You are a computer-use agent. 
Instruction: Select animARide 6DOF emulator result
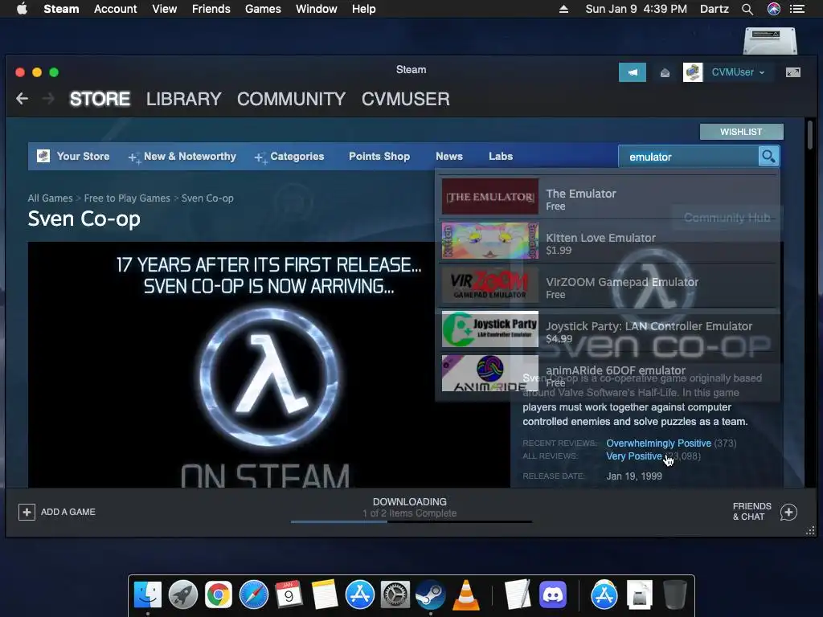click(x=608, y=373)
